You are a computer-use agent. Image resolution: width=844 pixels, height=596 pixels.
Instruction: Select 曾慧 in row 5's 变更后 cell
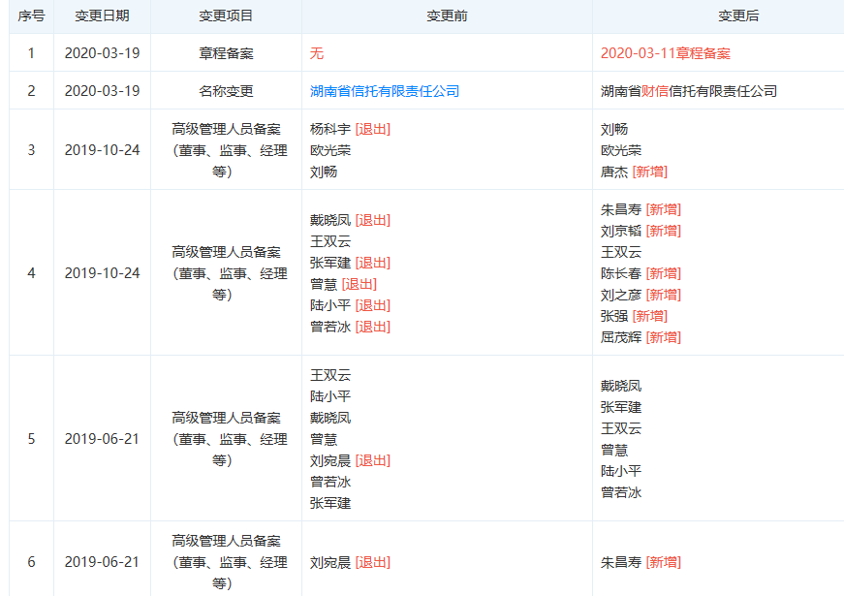click(x=614, y=450)
